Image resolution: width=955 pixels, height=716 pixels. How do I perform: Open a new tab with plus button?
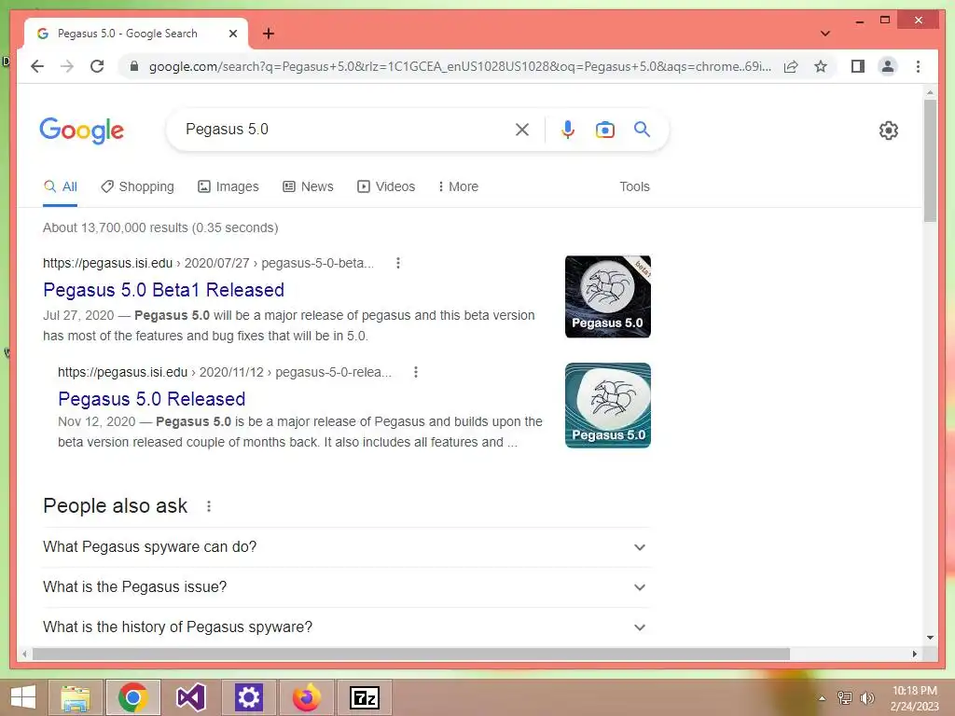[269, 34]
